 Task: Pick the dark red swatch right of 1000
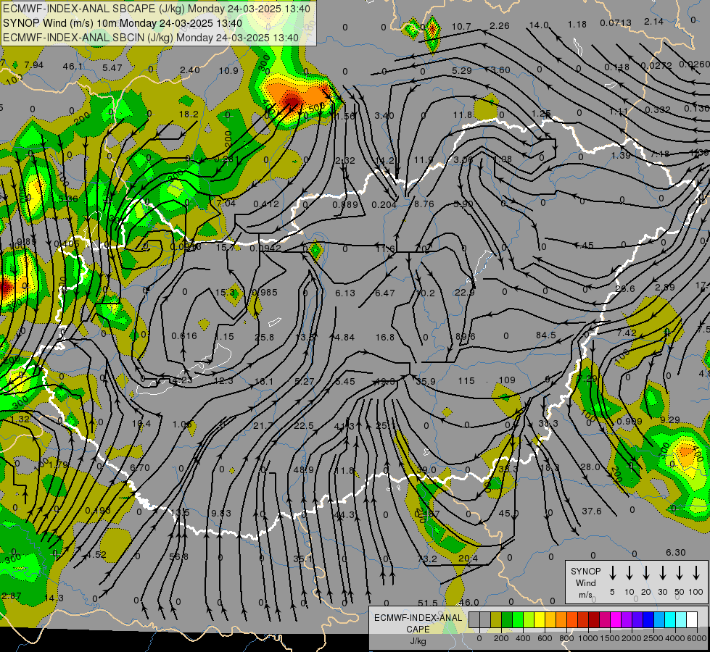[594, 619]
